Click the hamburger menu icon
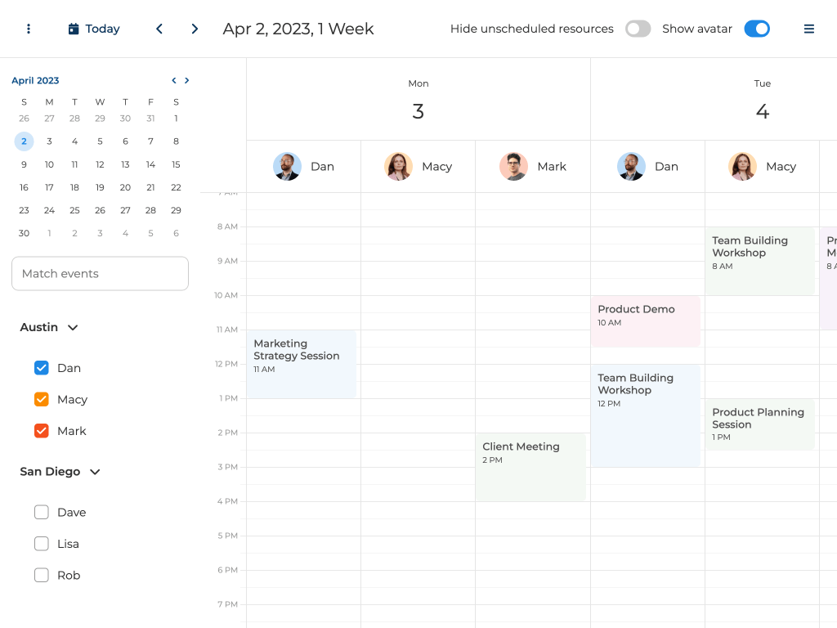 point(808,29)
